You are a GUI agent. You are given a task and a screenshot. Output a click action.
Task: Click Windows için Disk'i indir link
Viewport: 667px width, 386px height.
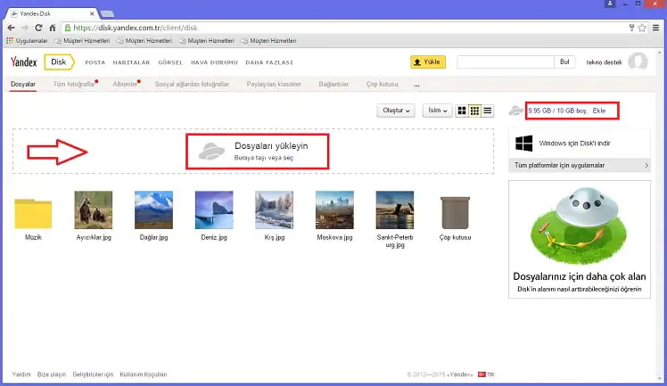tap(574, 144)
